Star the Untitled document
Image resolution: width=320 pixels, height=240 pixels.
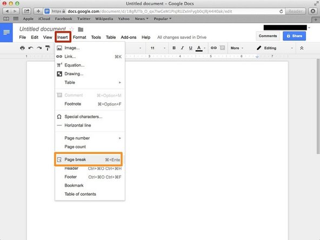pyautogui.click(x=72, y=29)
